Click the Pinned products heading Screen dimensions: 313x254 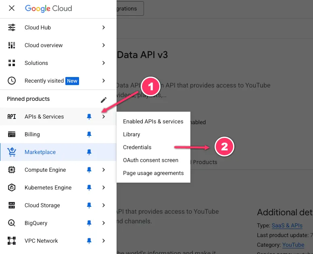[28, 99]
